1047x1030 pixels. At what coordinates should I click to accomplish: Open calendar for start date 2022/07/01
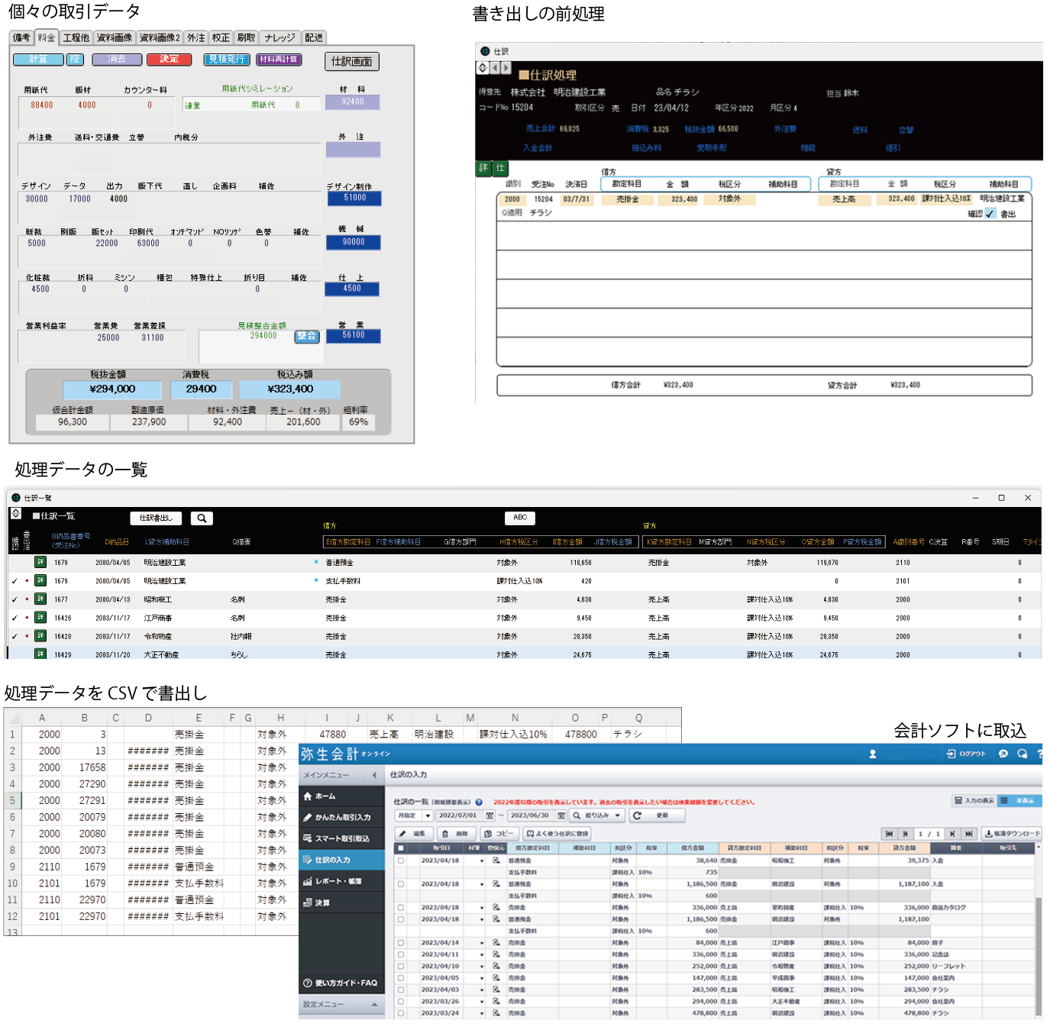[490, 815]
